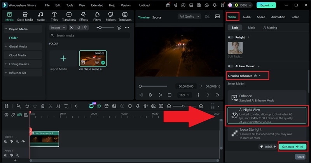Viewport: 311px width, 163px height.
Task: Select the car chase scene 4 thumbnail
Action: coord(93,58)
